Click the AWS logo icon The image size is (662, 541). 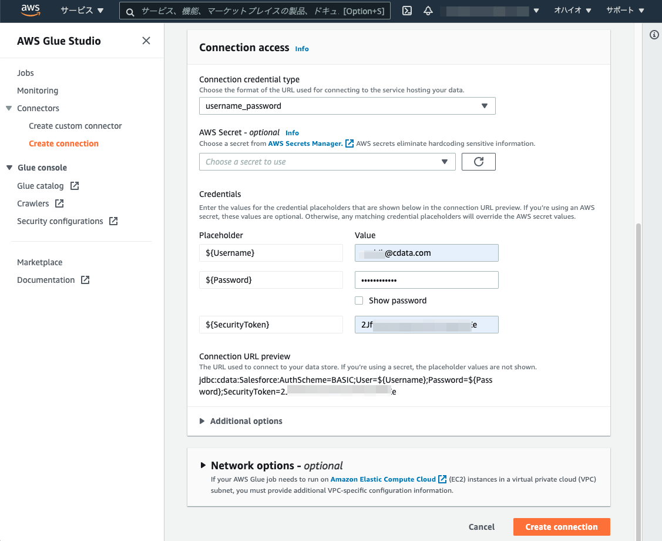[x=29, y=10]
